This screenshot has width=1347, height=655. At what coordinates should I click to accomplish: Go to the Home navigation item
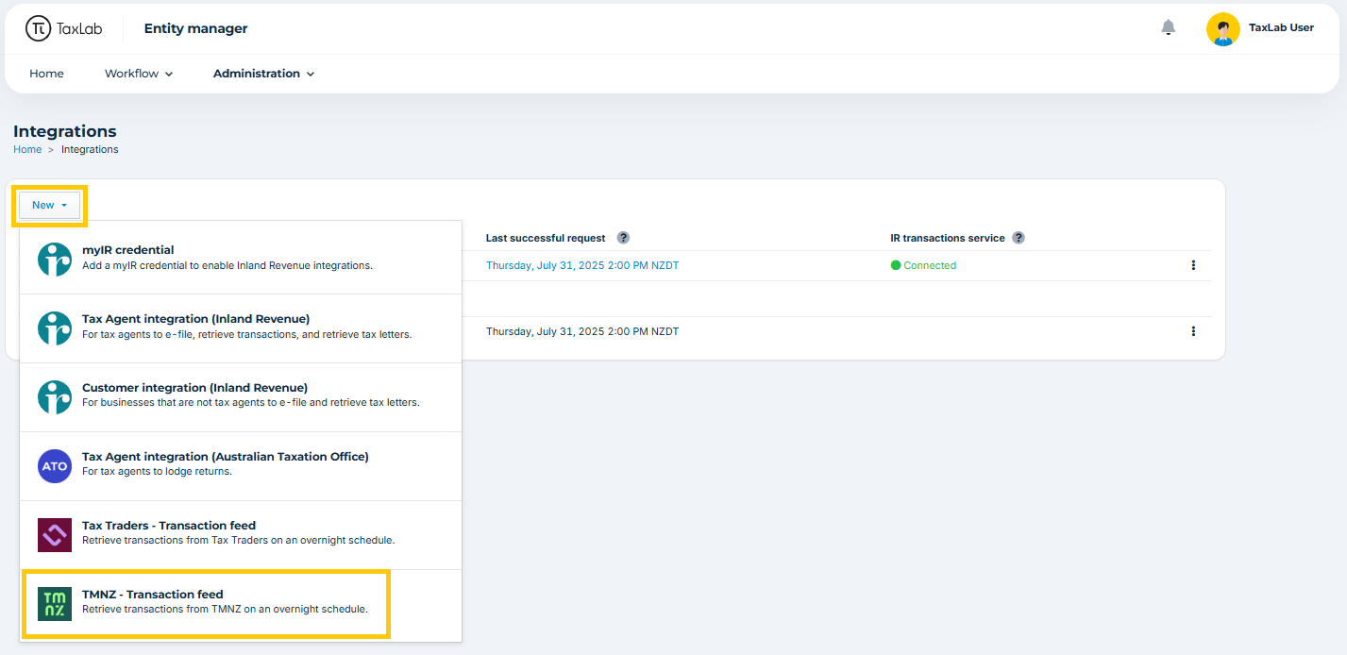(46, 74)
